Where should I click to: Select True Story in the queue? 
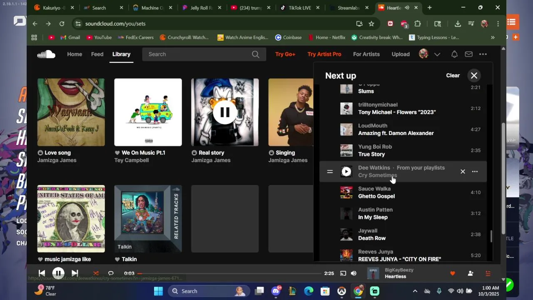click(371, 154)
